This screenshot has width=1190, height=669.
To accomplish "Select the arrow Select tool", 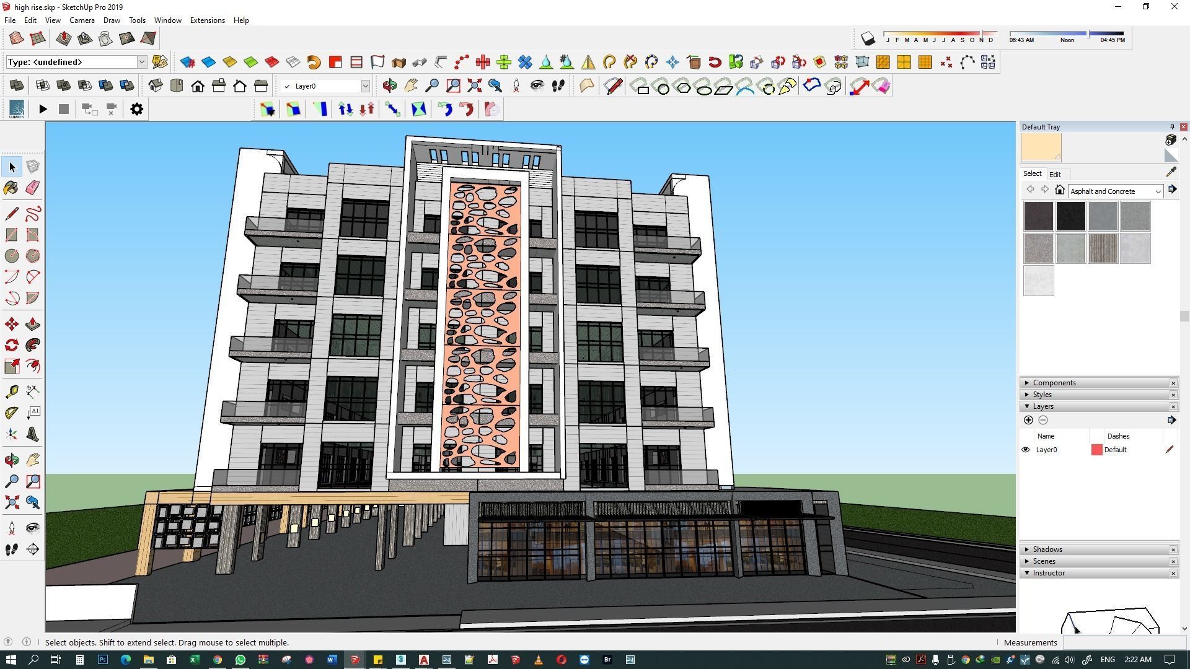I will tap(12, 167).
